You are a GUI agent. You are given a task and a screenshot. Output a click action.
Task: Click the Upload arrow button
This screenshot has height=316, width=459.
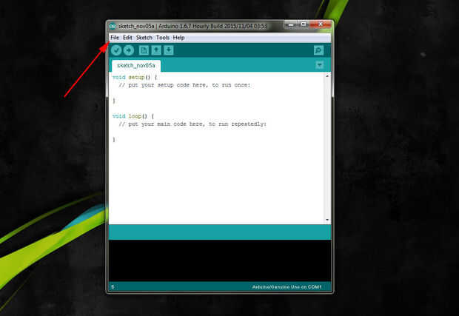pyautogui.click(x=129, y=50)
